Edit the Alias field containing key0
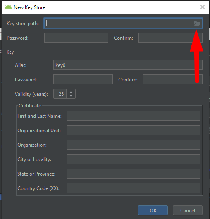Image resolution: width=210 pixels, height=219 pixels. (128, 65)
